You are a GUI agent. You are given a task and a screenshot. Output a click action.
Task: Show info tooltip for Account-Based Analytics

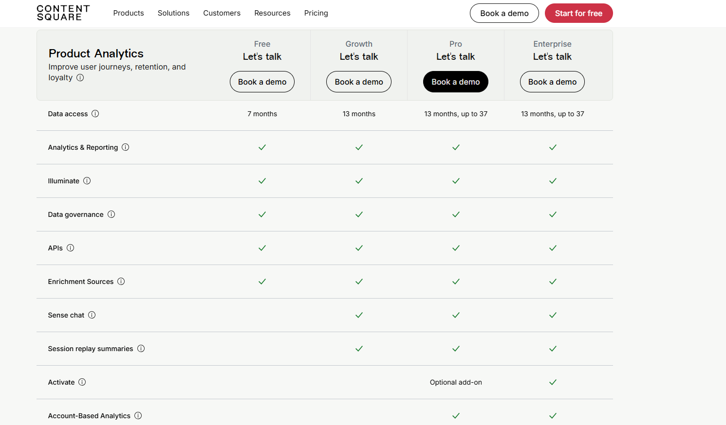(138, 416)
